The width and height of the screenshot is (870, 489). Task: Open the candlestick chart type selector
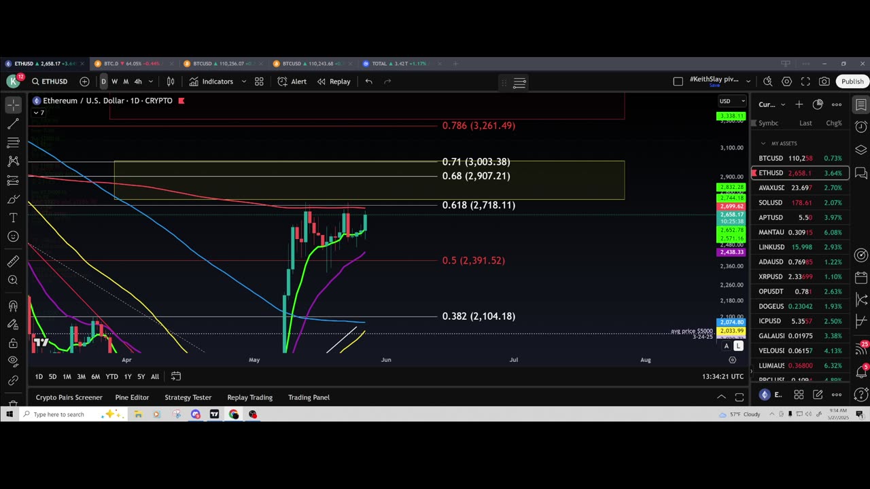point(171,81)
